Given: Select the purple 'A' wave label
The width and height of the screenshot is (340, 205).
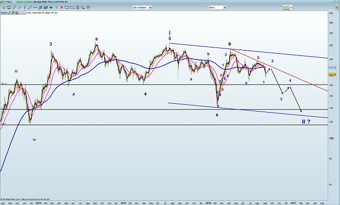Looking at the screenshot, I should (74, 94).
